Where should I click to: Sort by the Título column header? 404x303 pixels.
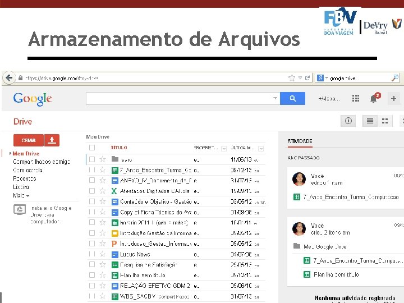tap(119, 148)
